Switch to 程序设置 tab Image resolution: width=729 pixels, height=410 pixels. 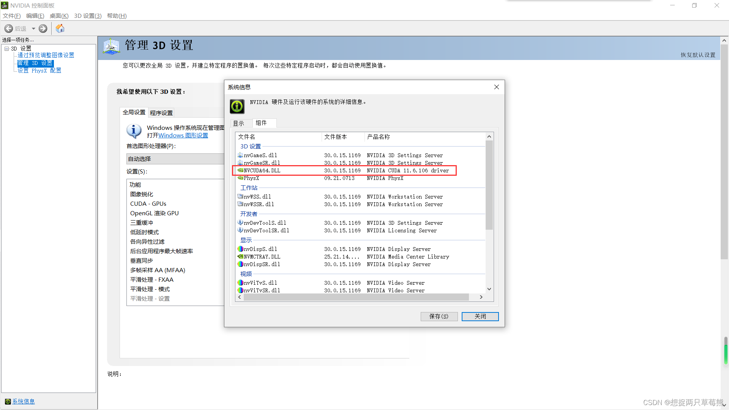pos(161,113)
